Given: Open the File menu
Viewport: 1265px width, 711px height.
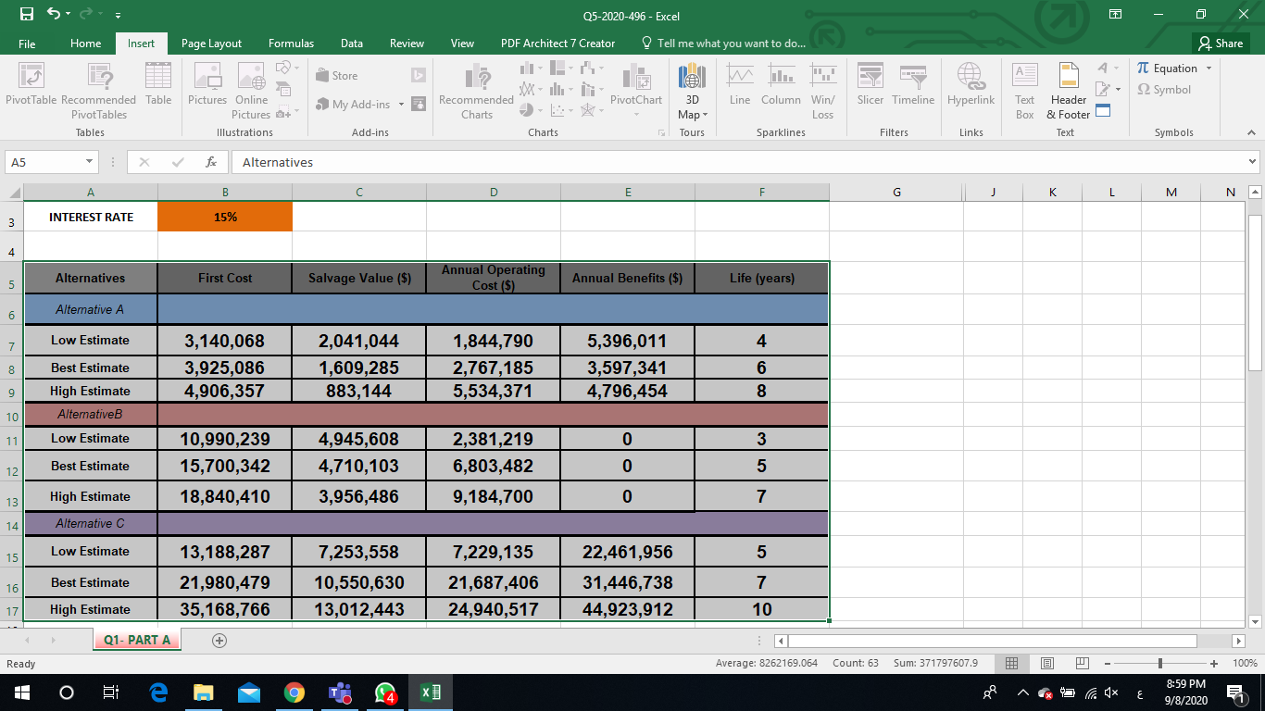Looking at the screenshot, I should [x=27, y=44].
